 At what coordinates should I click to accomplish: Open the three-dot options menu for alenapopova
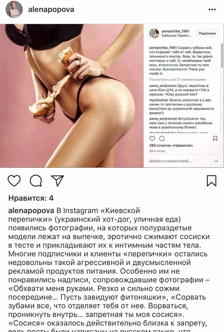coord(212,10)
